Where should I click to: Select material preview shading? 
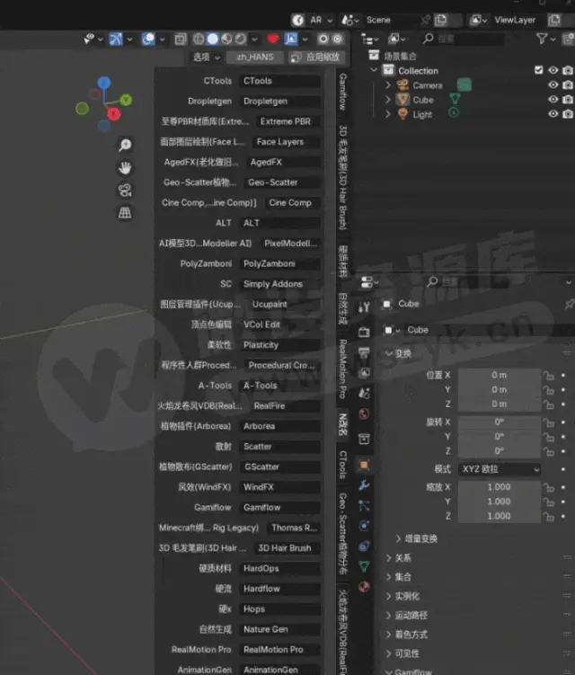pos(226,40)
